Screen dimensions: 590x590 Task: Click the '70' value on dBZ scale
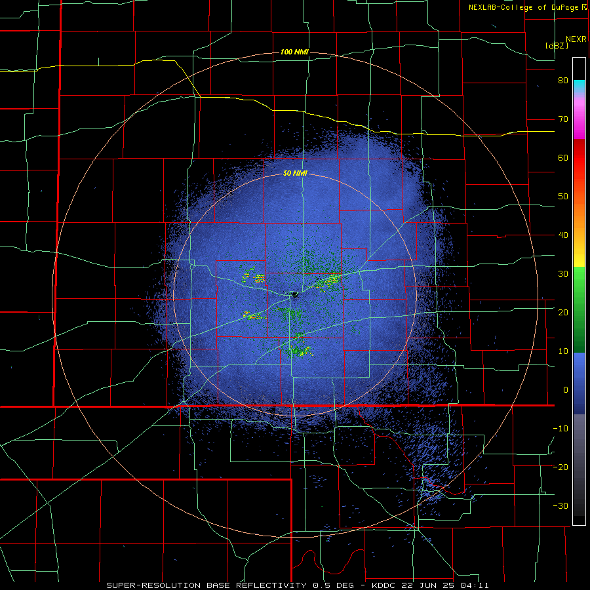click(563, 119)
